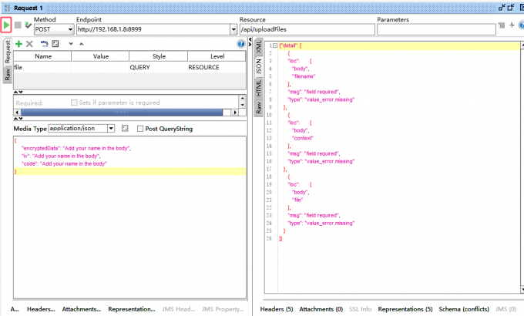Open the Method dropdown showing POST

point(54,29)
